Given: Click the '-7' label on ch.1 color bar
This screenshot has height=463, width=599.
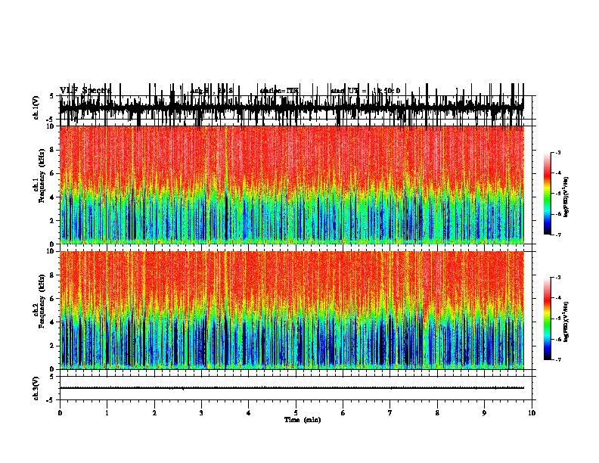Looking at the screenshot, I should click(557, 235).
